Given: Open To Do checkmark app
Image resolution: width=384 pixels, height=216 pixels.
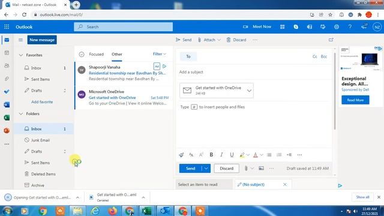Looking at the screenshot, I should point(7,92).
